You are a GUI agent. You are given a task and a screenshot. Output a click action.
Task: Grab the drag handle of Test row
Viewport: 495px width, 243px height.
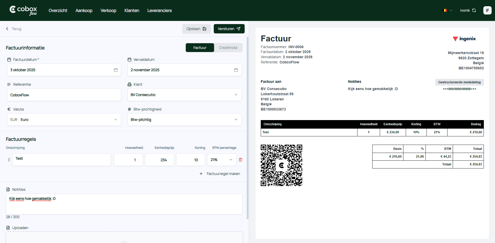coord(9,160)
